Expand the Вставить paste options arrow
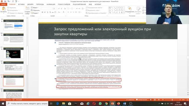 (x=4, y=14)
